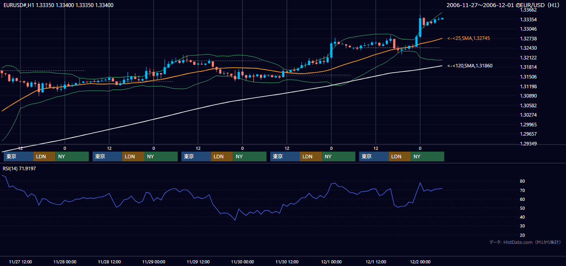Click the 12/2 00:00 time label

(x=420, y=262)
